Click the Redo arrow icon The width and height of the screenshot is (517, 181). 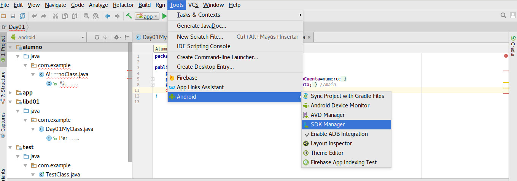tap(44, 16)
